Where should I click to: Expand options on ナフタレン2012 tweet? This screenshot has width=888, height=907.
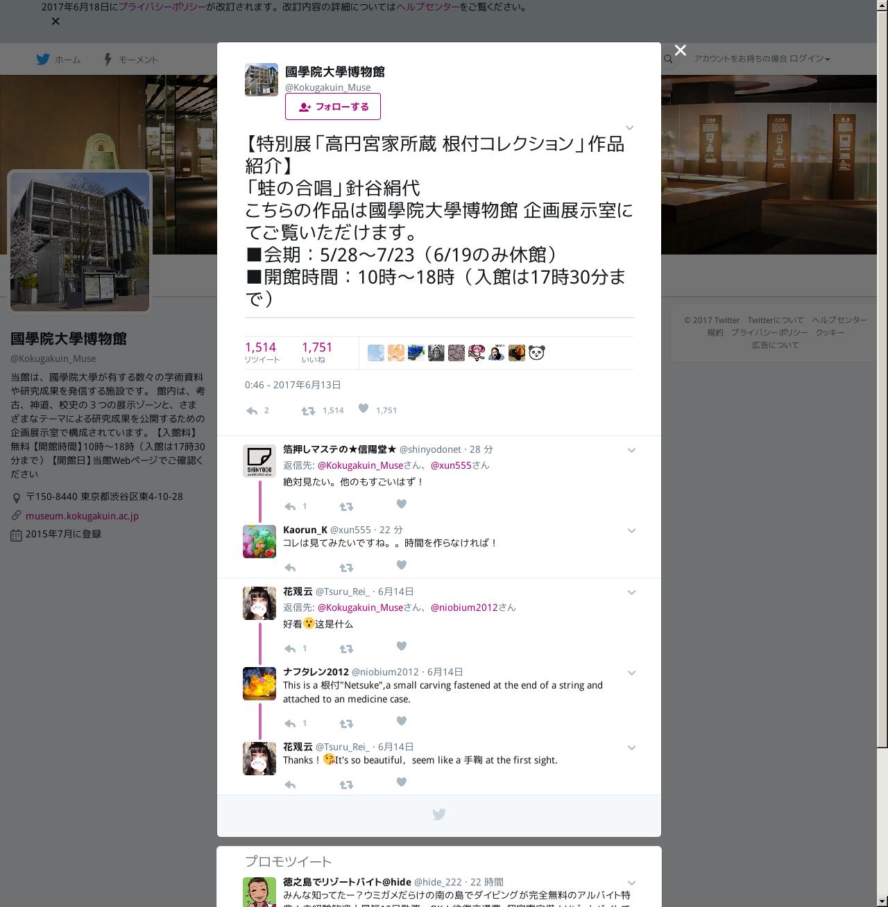pyautogui.click(x=632, y=673)
